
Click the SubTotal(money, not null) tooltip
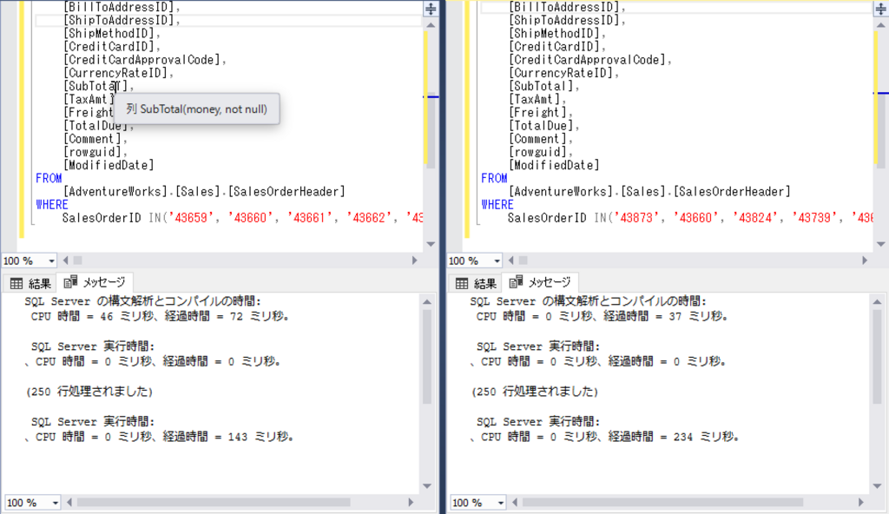[197, 109]
